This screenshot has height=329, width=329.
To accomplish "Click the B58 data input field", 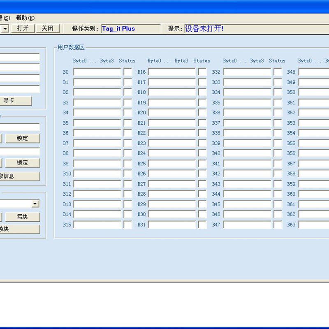I will pyautogui.click(x=314, y=174).
